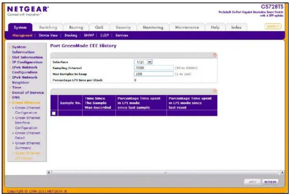
Task: Click the Max Samples to keep field
Action: pyautogui.click(x=154, y=74)
